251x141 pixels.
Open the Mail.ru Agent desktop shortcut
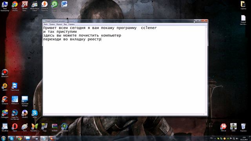click(x=55, y=6)
